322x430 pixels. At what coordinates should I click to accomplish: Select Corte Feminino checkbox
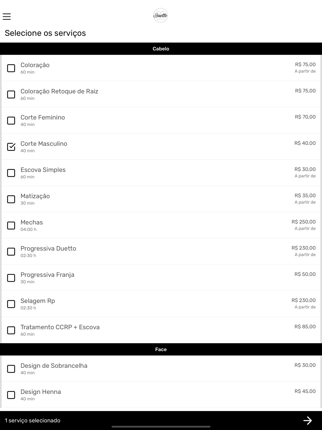pyautogui.click(x=11, y=121)
